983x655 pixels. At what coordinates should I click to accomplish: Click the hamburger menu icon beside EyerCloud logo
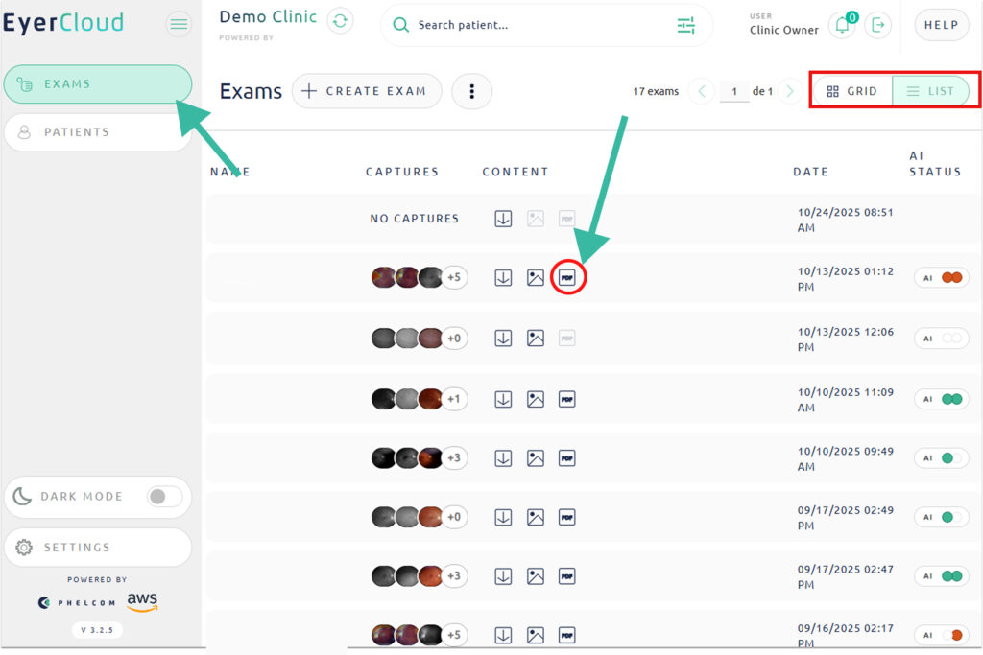179,24
